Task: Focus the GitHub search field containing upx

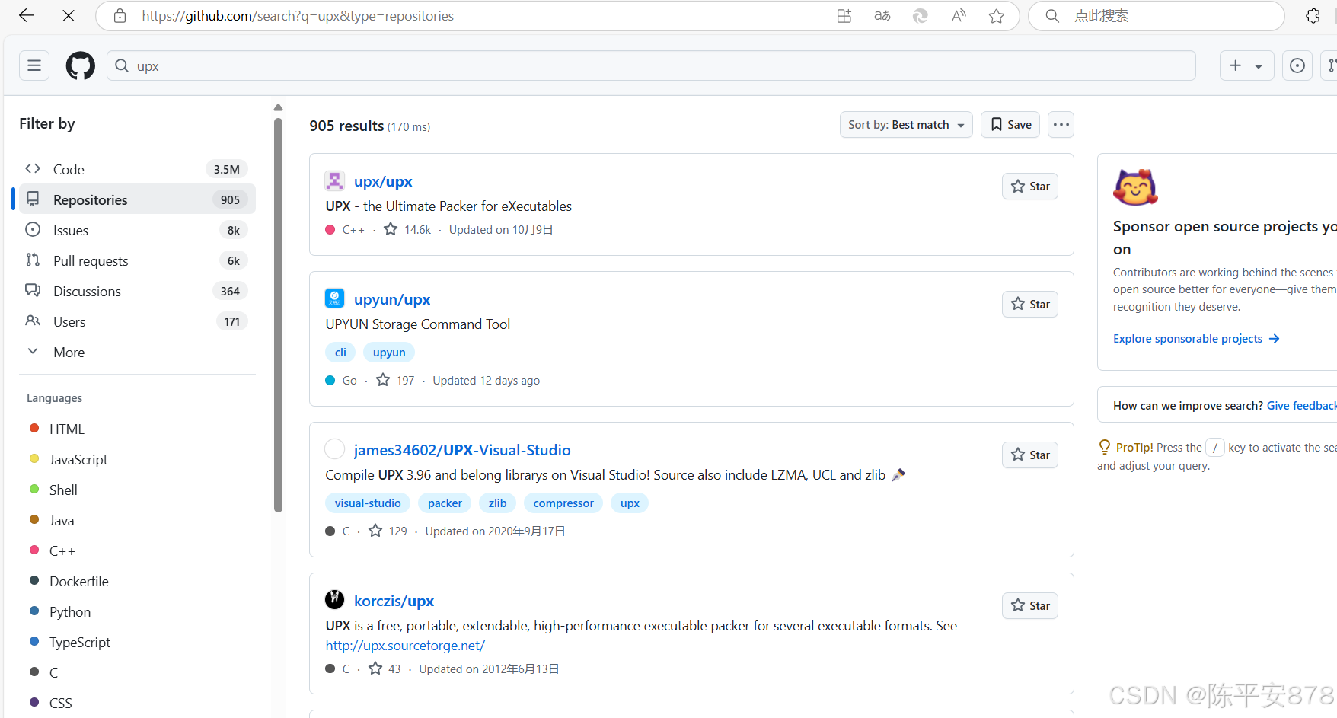Action: [x=651, y=65]
